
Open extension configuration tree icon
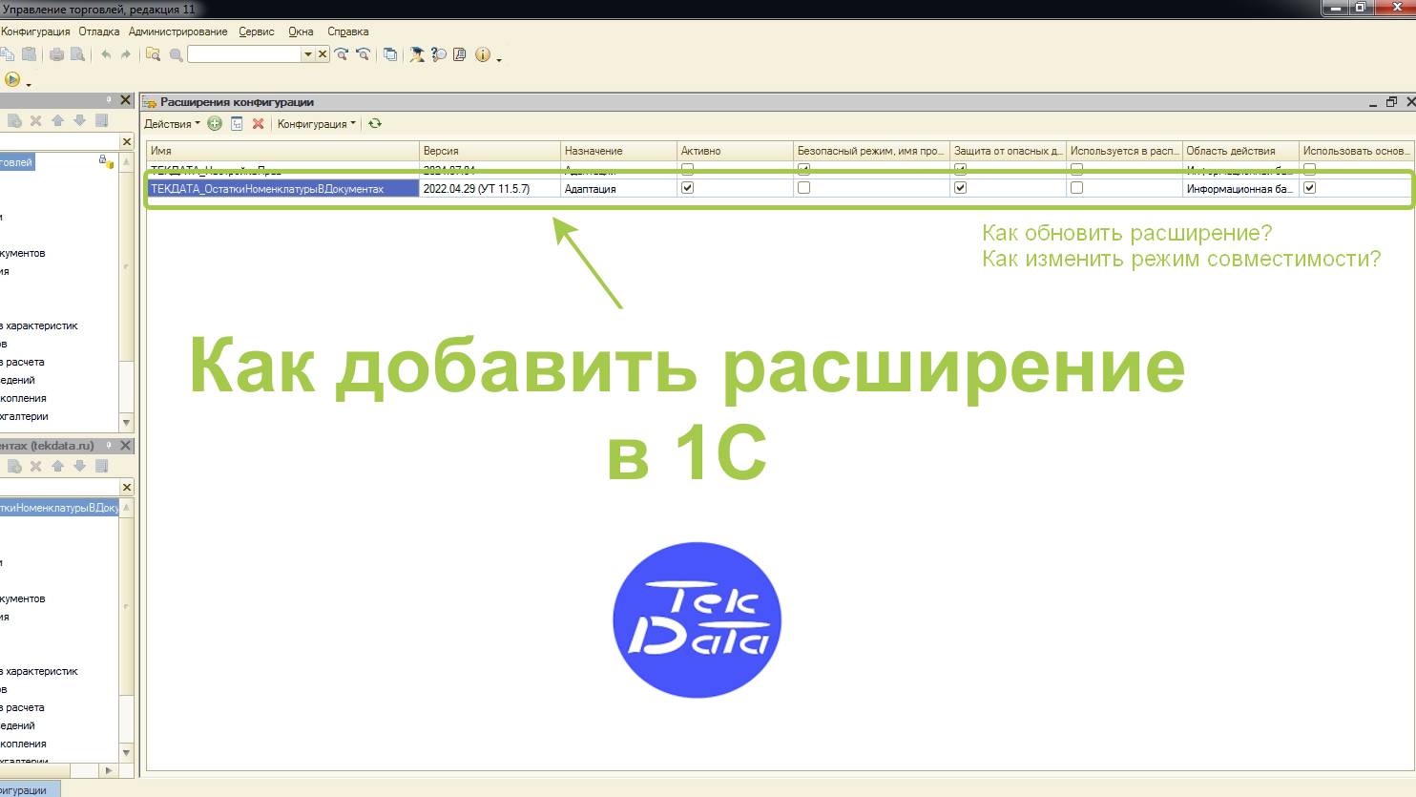click(237, 123)
